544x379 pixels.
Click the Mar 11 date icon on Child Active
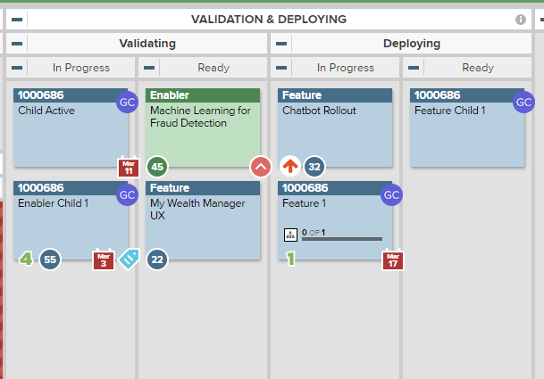point(129,167)
